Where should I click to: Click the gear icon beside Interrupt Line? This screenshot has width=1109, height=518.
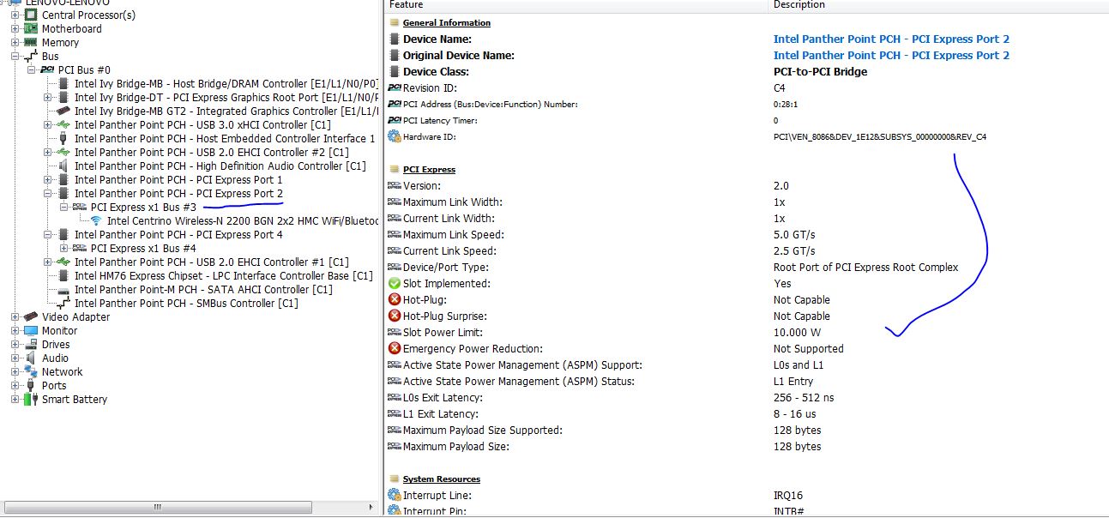pos(395,495)
